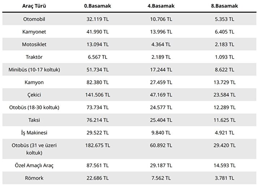Click the Taksi 11.625 TL cell
The image size is (260, 188).
tap(225, 120)
